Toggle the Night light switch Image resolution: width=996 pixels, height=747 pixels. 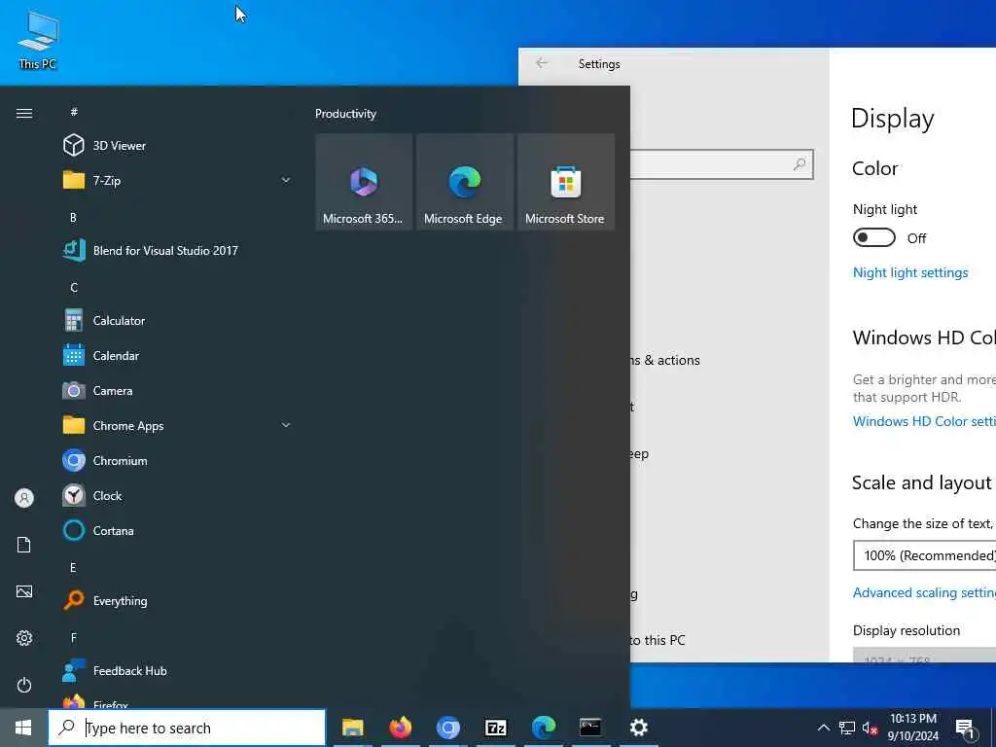coord(874,237)
